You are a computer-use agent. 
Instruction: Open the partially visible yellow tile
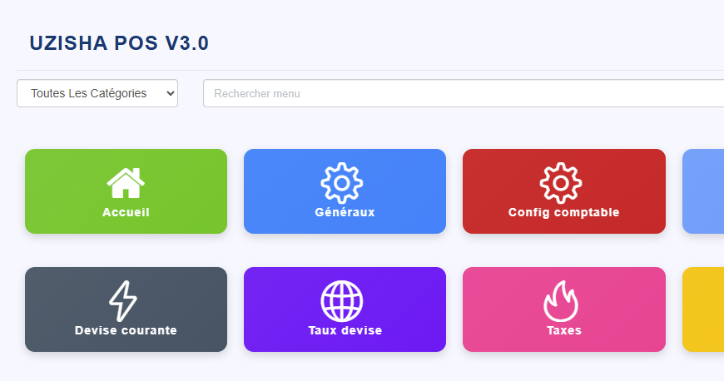(x=704, y=309)
